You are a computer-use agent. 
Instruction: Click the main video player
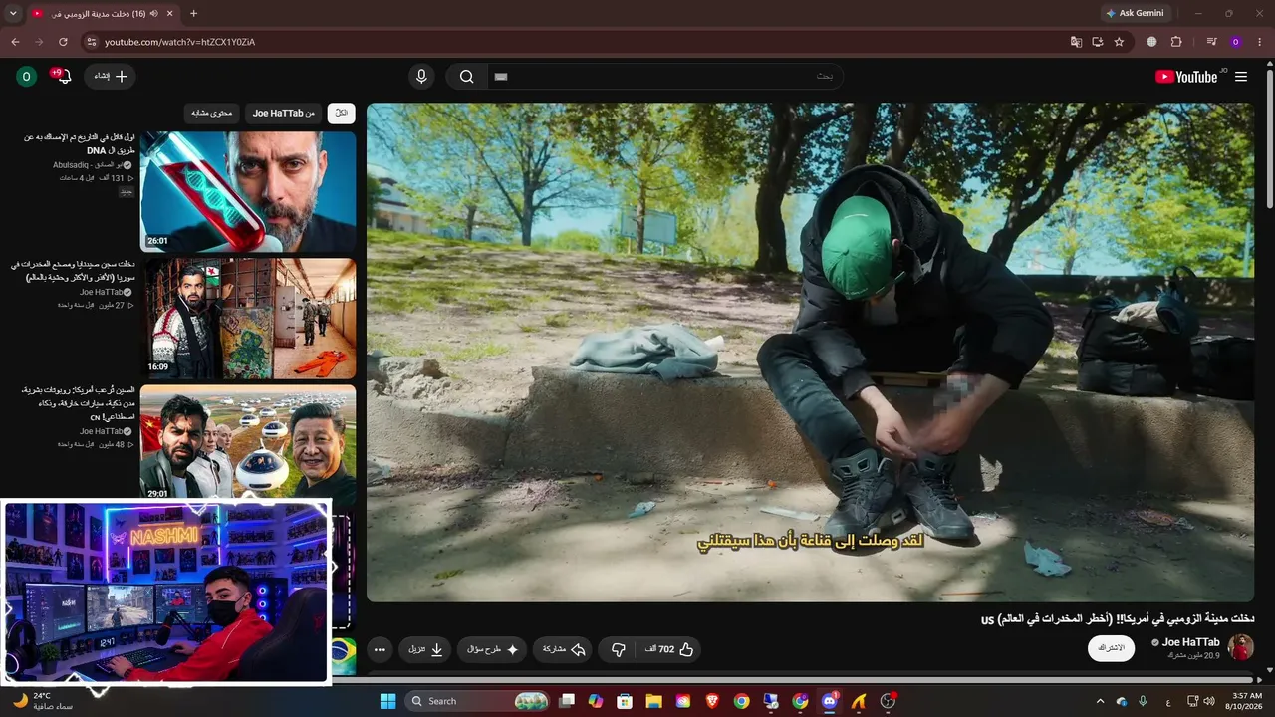coord(810,353)
